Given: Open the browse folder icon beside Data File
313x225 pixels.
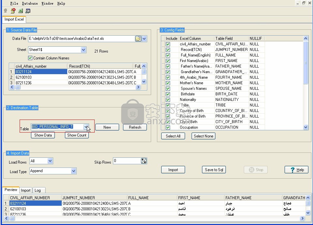Looking at the screenshot, I should [x=138, y=39].
